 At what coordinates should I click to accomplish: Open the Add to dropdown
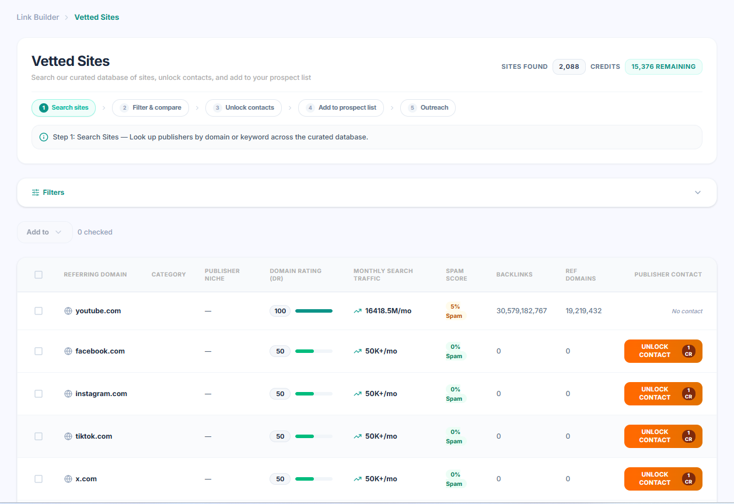click(x=45, y=232)
